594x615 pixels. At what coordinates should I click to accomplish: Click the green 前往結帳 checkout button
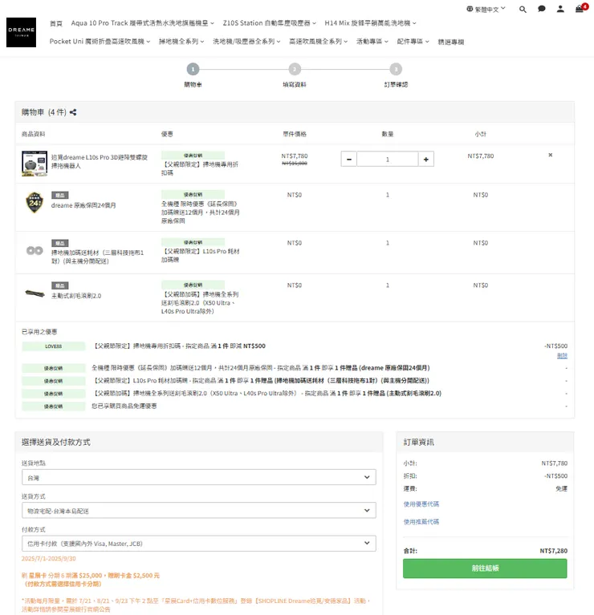point(485,568)
